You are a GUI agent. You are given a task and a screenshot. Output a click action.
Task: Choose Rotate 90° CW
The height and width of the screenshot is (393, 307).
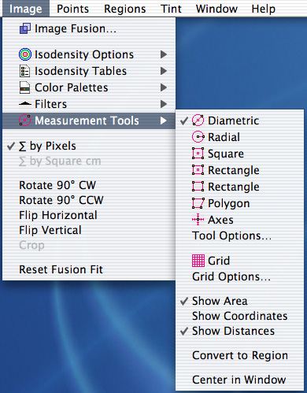point(89,185)
